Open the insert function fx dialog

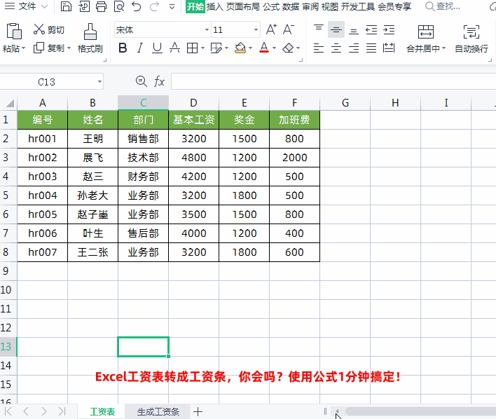tap(159, 81)
